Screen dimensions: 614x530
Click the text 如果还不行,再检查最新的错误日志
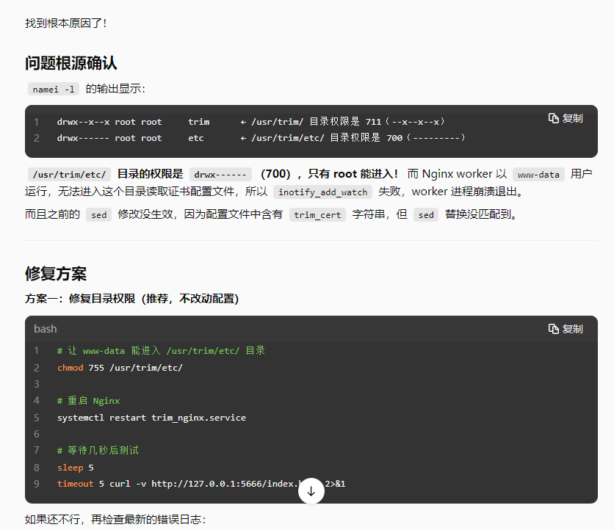tap(115, 520)
